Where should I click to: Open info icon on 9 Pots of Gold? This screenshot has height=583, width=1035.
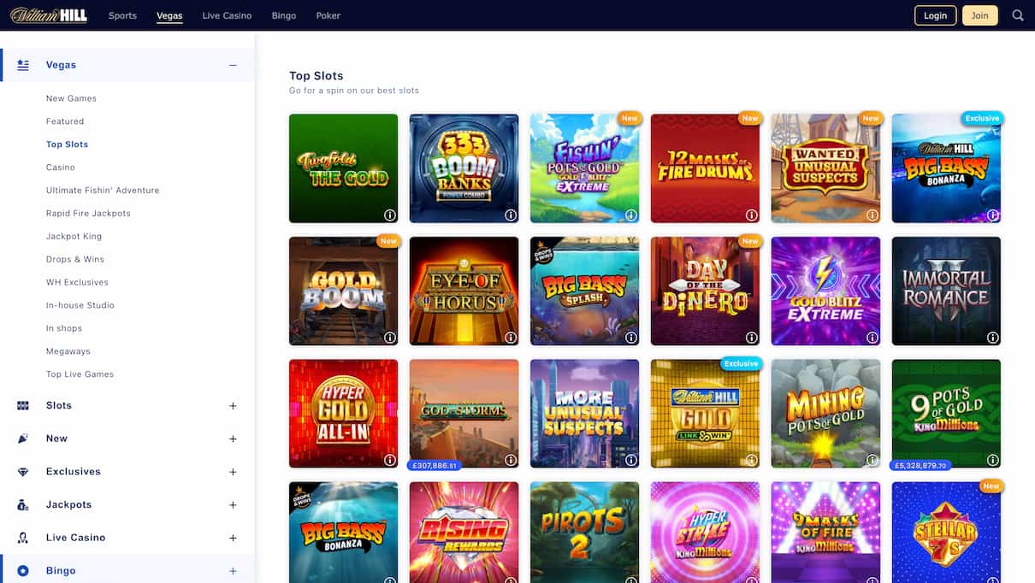click(993, 460)
